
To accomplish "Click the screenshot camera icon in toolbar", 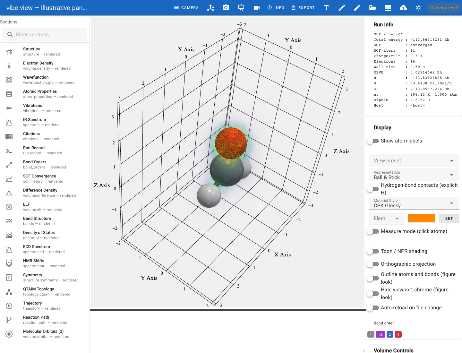I will tap(226, 8).
